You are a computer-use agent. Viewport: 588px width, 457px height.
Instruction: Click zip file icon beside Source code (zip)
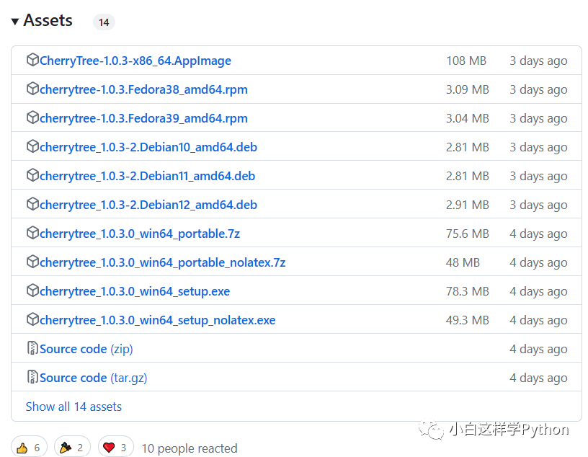(x=32, y=348)
